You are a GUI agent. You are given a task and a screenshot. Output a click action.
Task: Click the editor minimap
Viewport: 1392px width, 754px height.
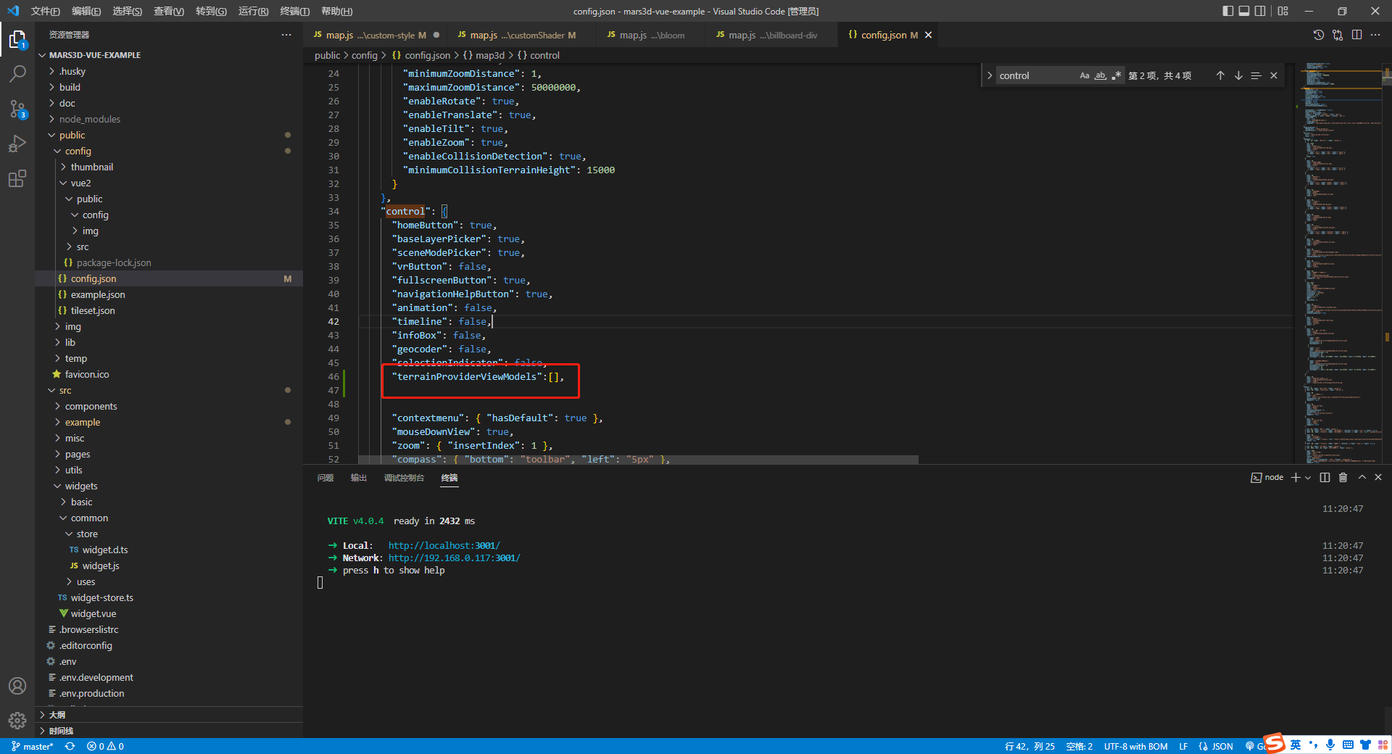pos(1341,262)
